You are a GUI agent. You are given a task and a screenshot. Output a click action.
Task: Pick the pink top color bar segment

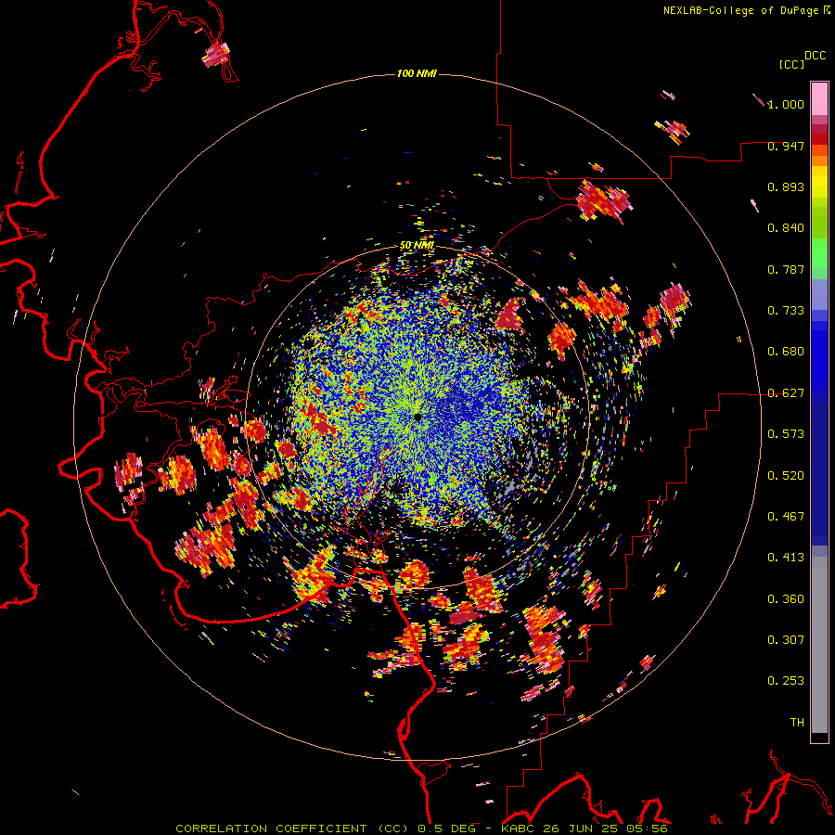tap(819, 99)
